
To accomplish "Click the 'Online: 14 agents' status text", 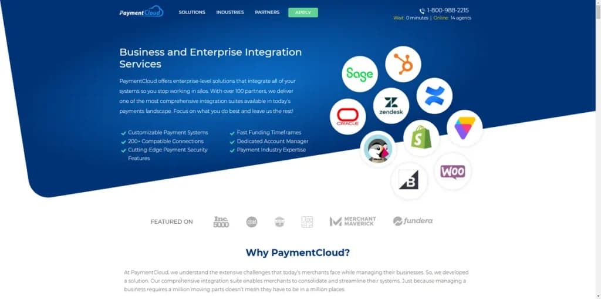I will point(453,18).
